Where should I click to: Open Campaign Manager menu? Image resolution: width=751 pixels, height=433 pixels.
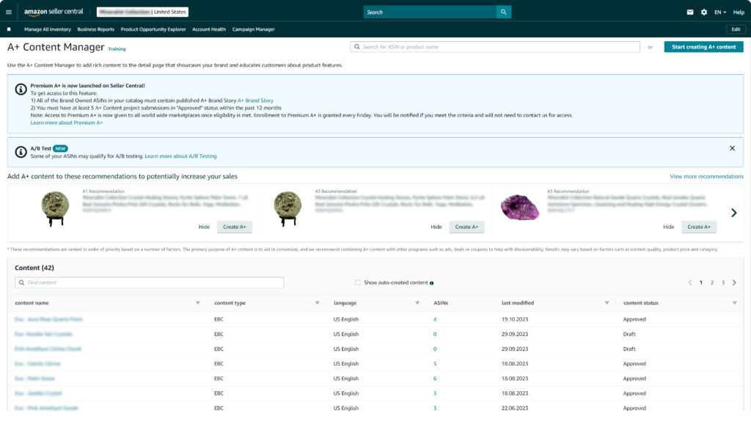(x=253, y=29)
